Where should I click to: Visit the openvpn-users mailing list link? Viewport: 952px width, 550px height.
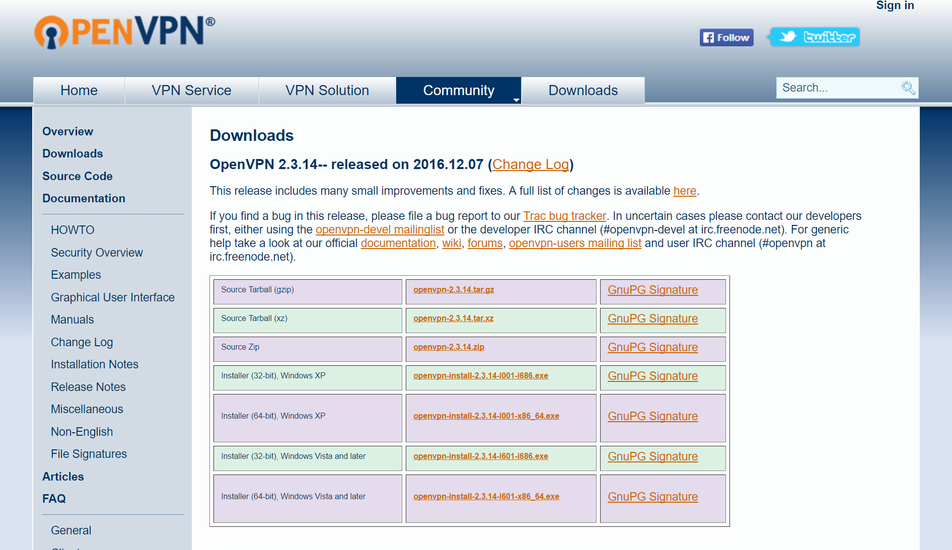[574, 244]
